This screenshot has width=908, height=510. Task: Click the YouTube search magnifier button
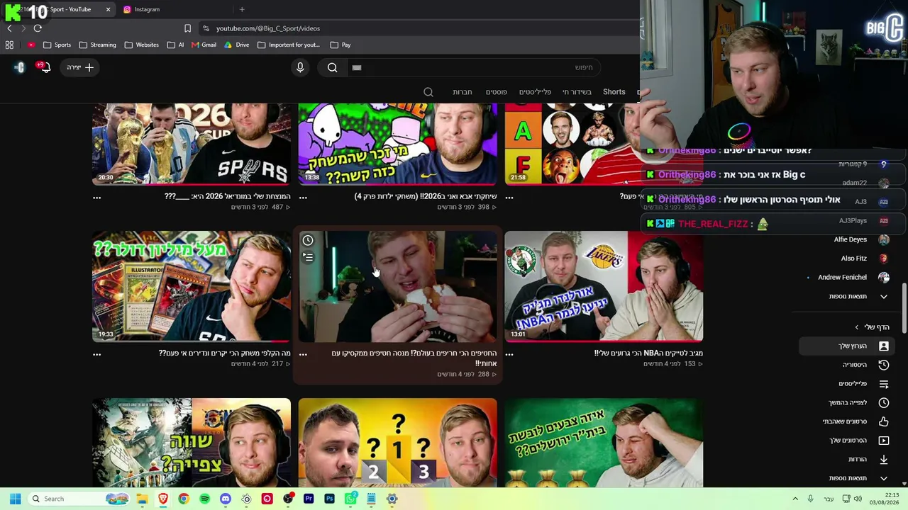(332, 67)
